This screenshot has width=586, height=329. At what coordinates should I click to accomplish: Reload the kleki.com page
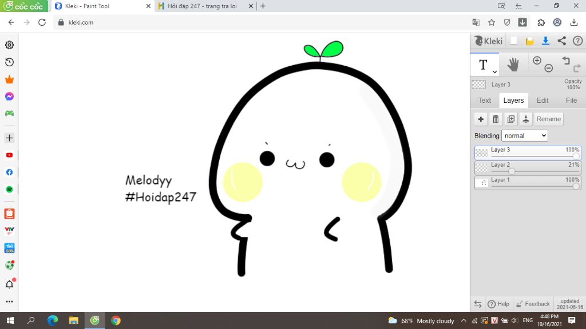point(42,22)
